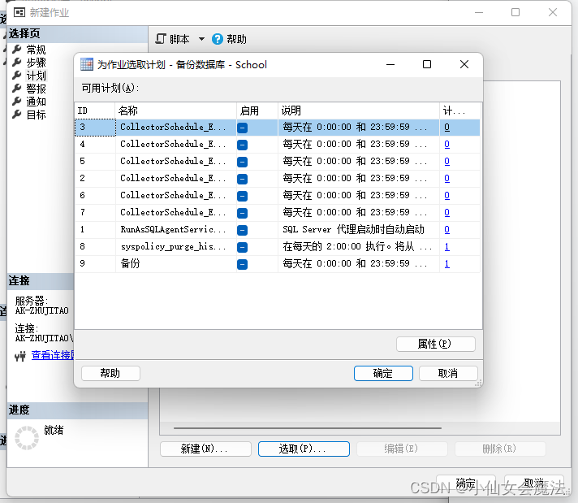The width and height of the screenshot is (578, 503).
Task: Open the 查看连接 link
Action: click(x=52, y=355)
